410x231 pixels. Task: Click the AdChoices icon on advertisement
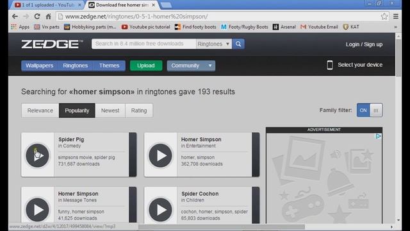coord(378,136)
